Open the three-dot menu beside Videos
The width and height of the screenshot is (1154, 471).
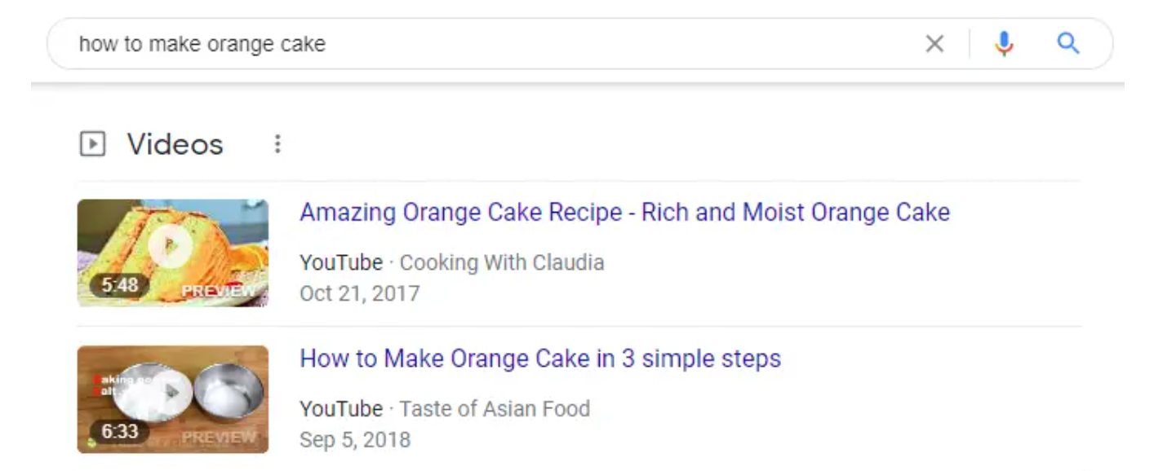point(277,144)
